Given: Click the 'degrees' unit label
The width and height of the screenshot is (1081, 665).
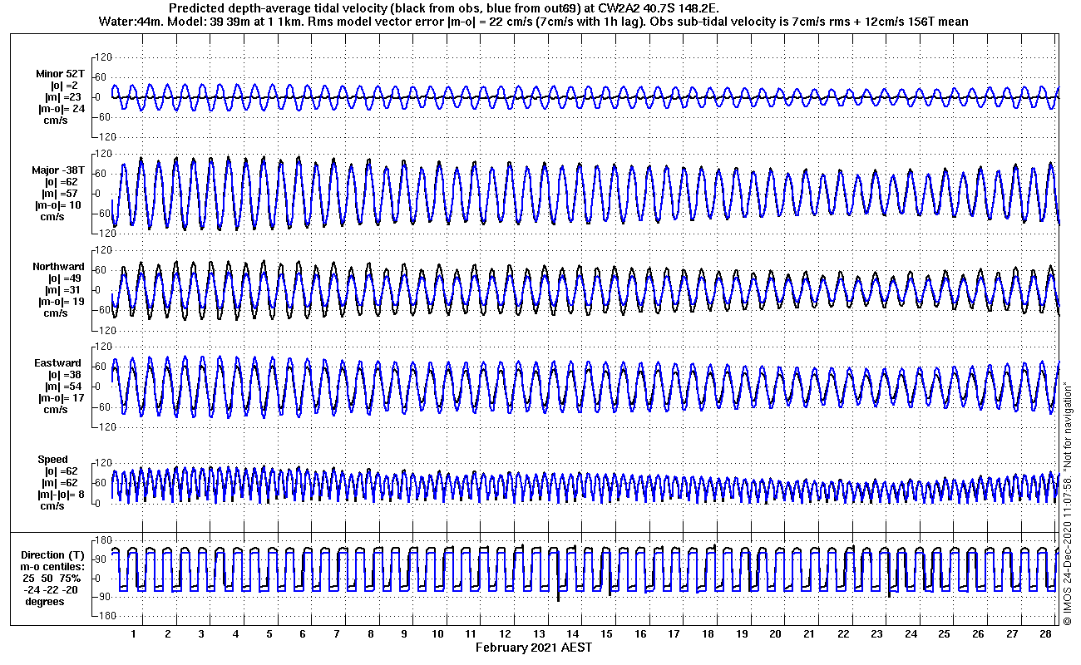Looking at the screenshot, I should coord(44,602).
